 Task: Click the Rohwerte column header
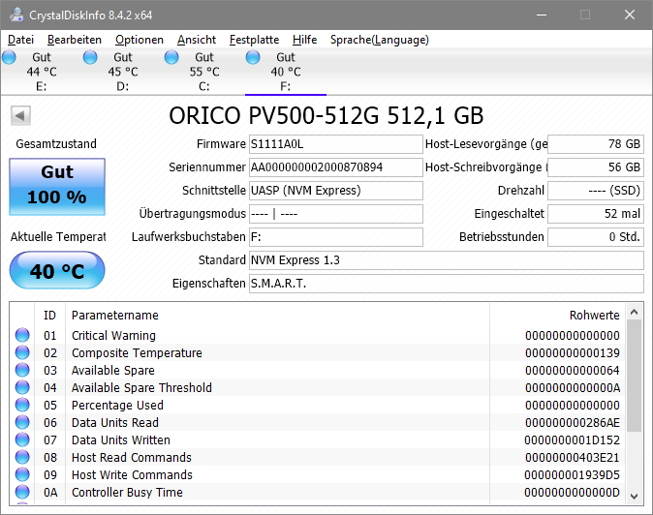557,316
